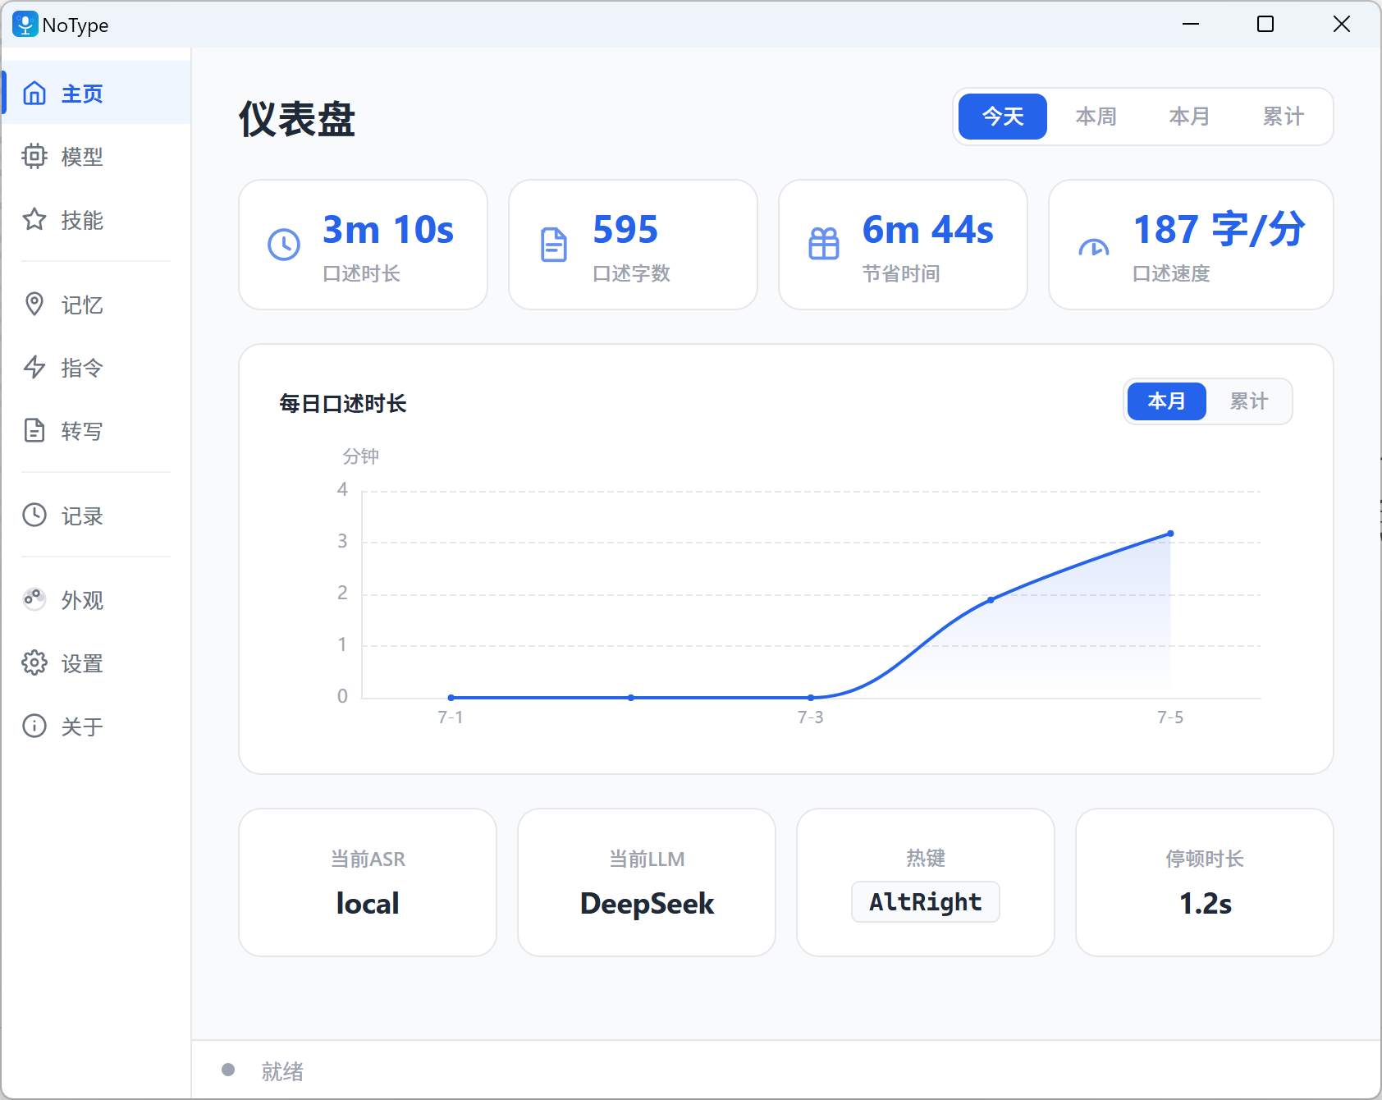Click the chip icon beside 模型
Screen dimensions: 1382x1100
tap(34, 156)
